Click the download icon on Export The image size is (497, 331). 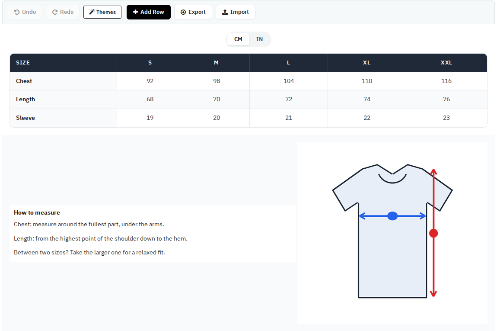183,12
